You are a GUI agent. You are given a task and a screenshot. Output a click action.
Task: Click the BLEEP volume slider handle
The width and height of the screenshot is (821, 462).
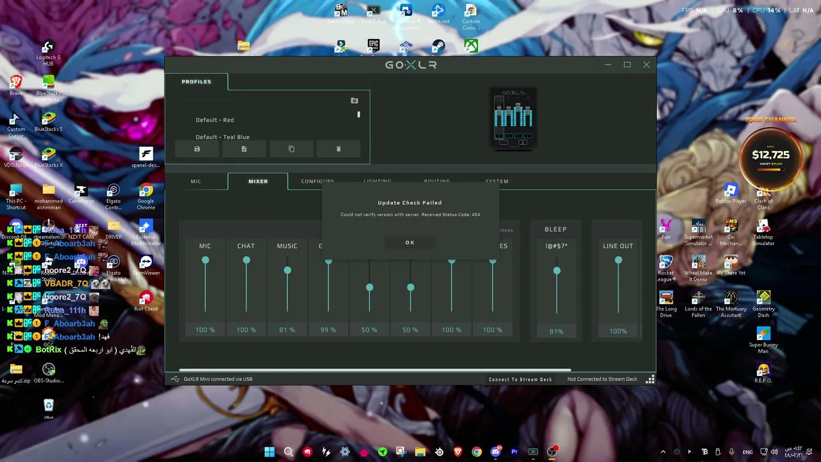pyautogui.click(x=557, y=270)
